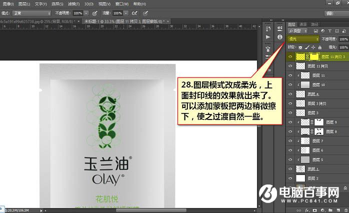This screenshot has width=349, height=213.
Task: Enable the airbrush icon beside flow
Action: click(134, 13)
